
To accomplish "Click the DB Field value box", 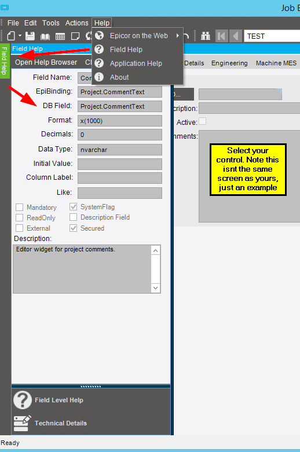I will 120,106.
